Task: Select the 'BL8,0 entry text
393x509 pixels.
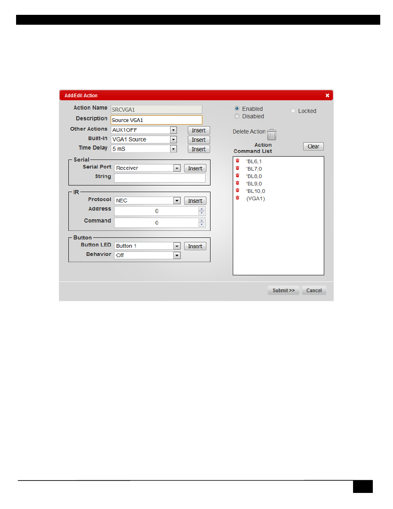Action: (x=254, y=176)
